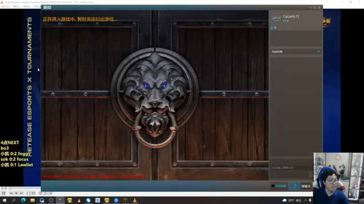
Task: Open Windows taskbar search
Action: 14,200
